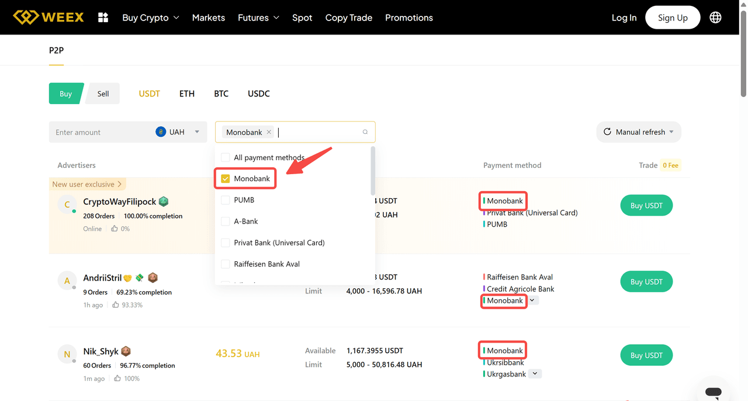Screen dimensions: 748x401
Task: Uncheck the Monobank checkbox
Action: pos(226,179)
